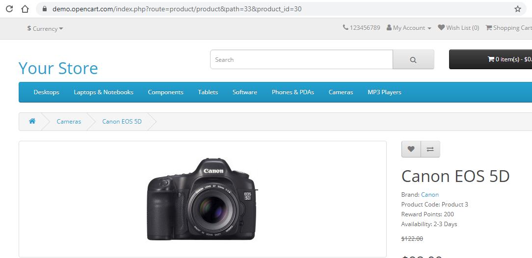The height and width of the screenshot is (258, 532).
Task: Enlarge the Canon EOS 5D product image
Action: pyautogui.click(x=202, y=199)
